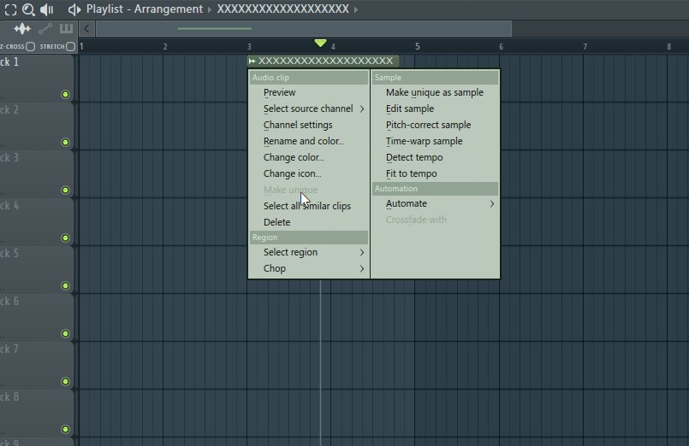Select the pattern clip focus icon
689x446 pixels.
tap(67, 29)
